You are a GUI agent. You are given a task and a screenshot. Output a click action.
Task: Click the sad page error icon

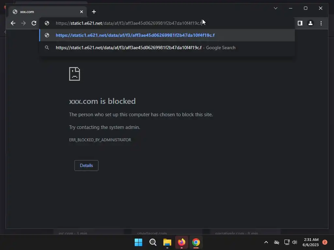[x=75, y=74]
